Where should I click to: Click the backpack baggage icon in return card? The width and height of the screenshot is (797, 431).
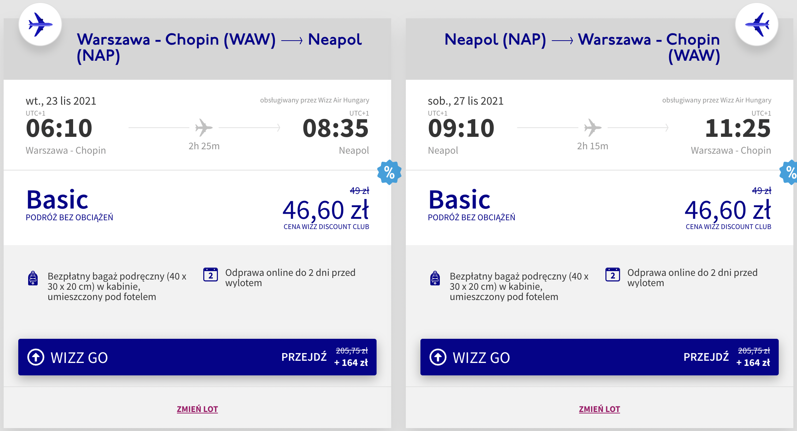pyautogui.click(x=435, y=278)
